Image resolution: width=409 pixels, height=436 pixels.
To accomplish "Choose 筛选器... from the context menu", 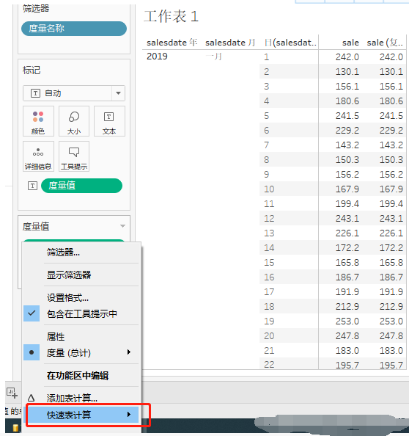I will point(63,252).
